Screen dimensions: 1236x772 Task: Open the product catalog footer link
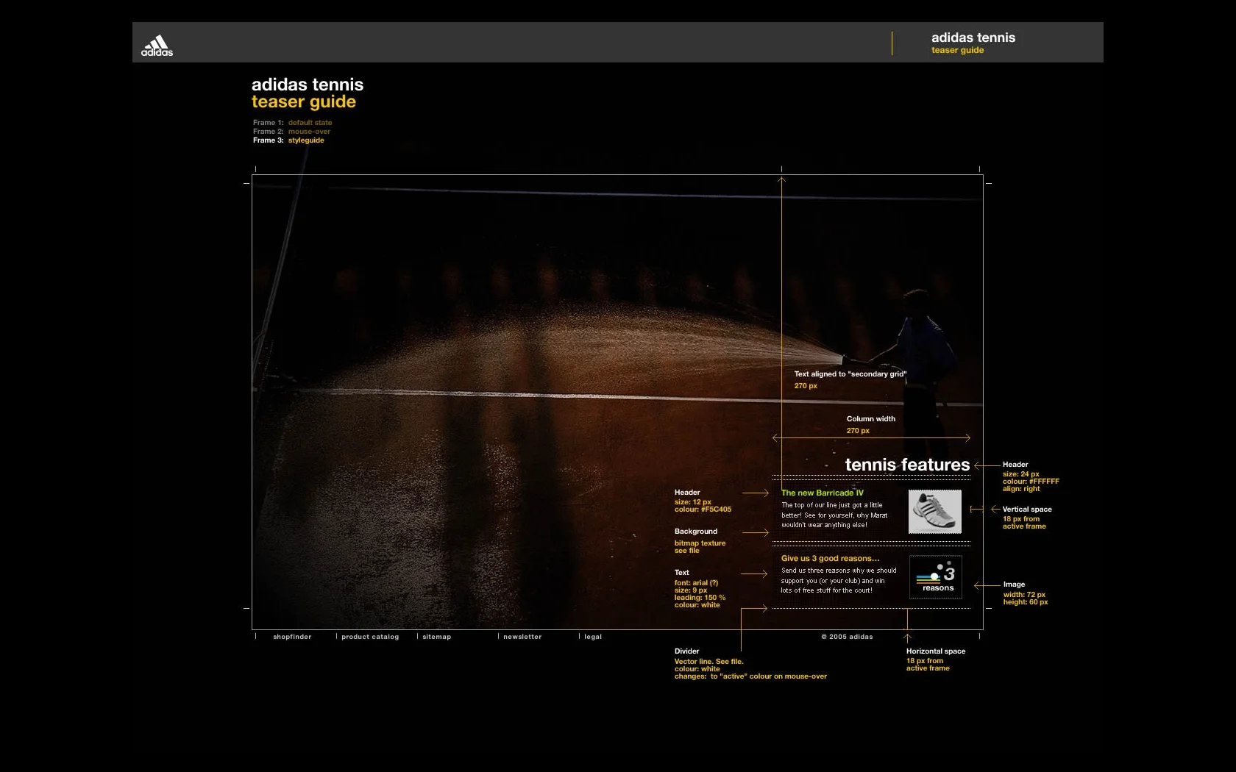[x=370, y=637]
